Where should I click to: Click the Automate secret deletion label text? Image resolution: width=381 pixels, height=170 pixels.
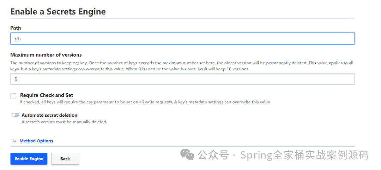(x=49, y=115)
